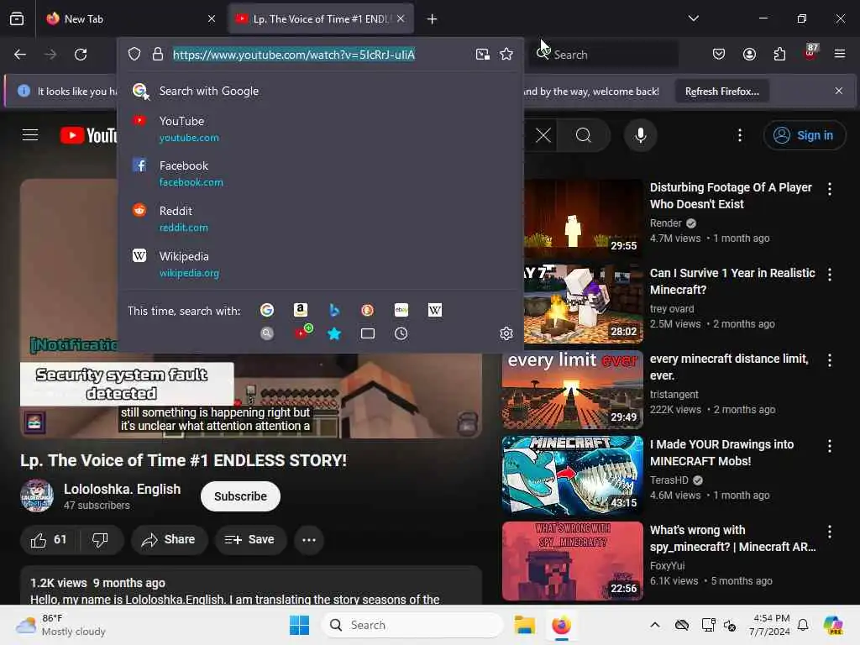Choose Search with Google suggestion

tap(320, 91)
